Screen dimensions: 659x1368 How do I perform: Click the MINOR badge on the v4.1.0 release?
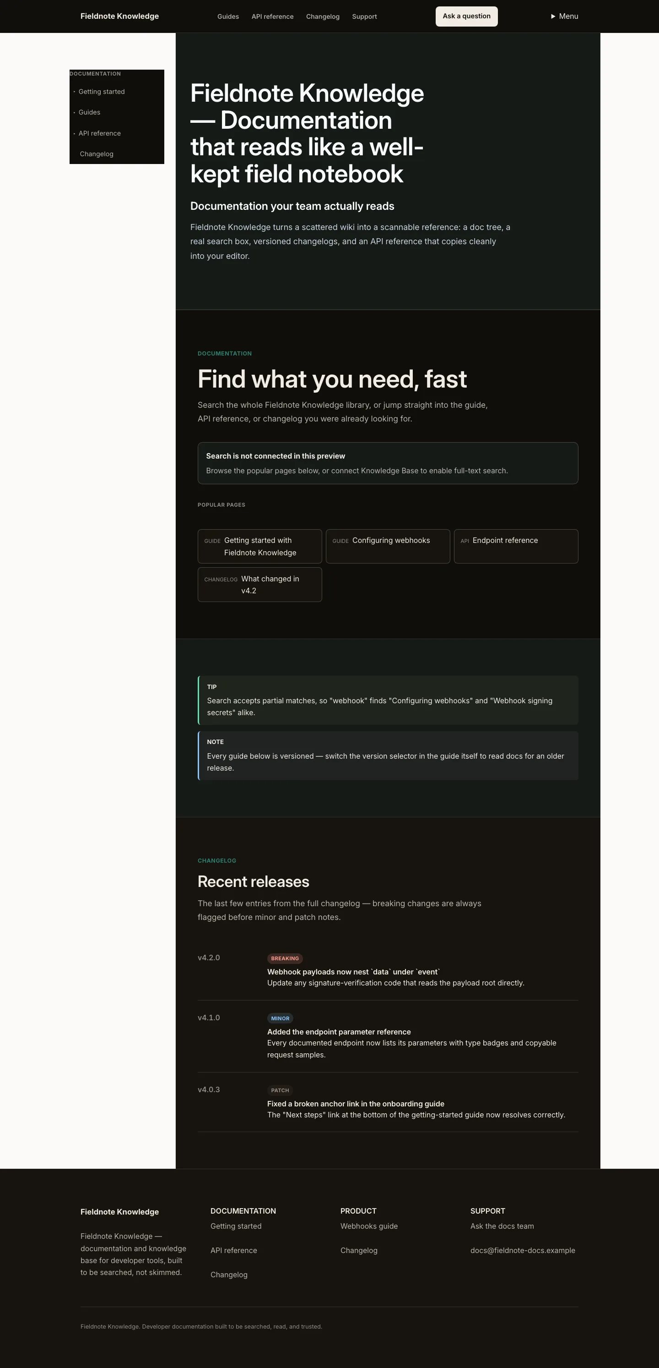click(x=280, y=1018)
